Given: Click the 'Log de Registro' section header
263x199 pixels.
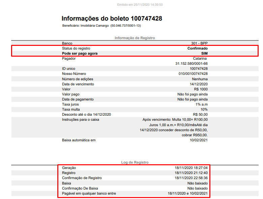Looking at the screenshot, I should tap(135, 163).
